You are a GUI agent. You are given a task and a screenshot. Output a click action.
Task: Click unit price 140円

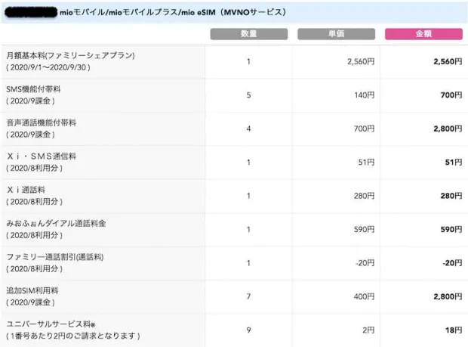click(364, 95)
